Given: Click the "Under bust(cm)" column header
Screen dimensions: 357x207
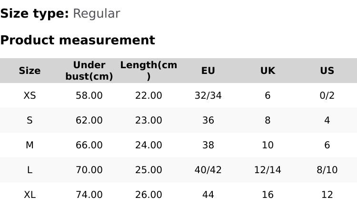Looking at the screenshot, I should 89,71.
